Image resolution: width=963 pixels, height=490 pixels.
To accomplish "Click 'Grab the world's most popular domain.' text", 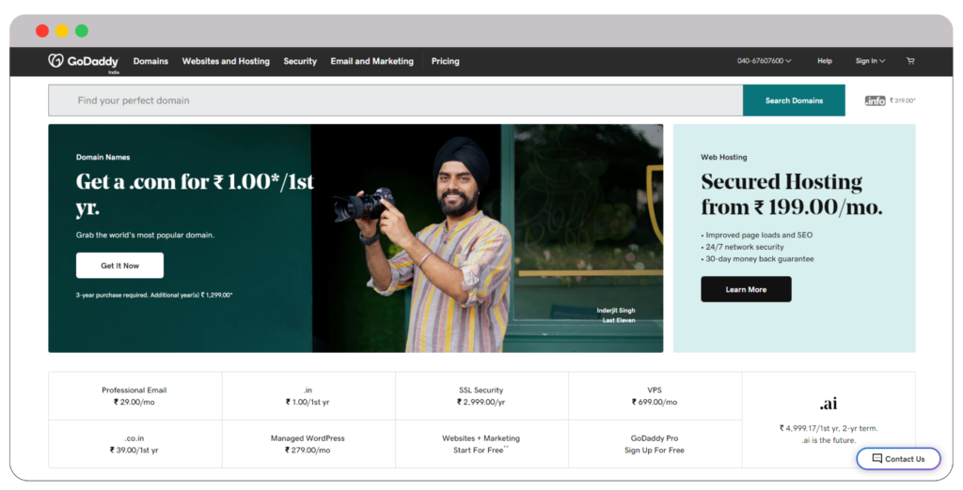I will pyautogui.click(x=145, y=235).
